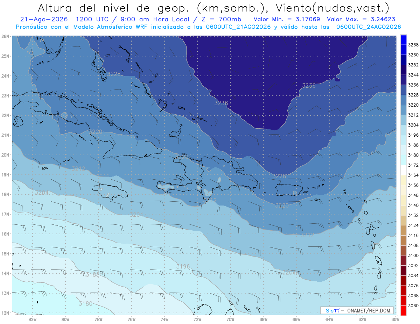The width and height of the screenshot is (420, 324).
Task: Click the colorbar label 3084
Action: click(413, 275)
